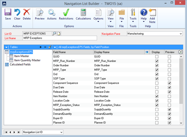Uncheck Preview for Planner ID
The height and width of the screenshot is (137, 187).
[169, 123]
